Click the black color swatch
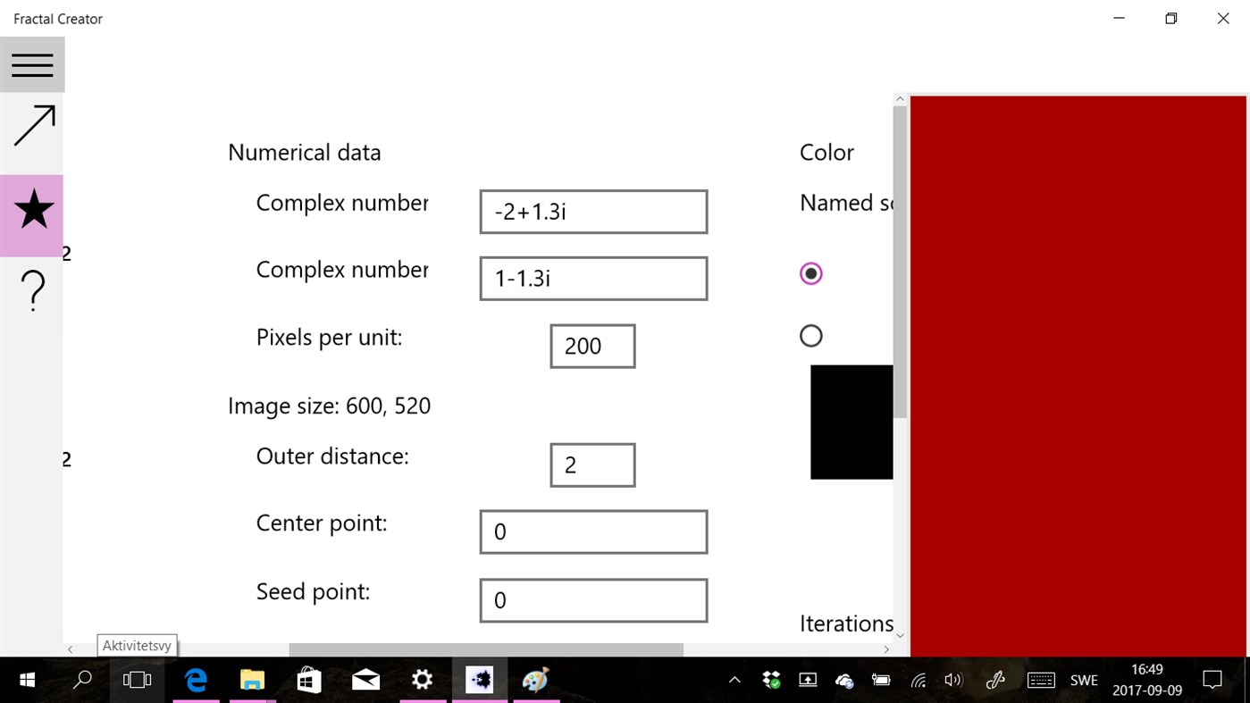Image resolution: width=1250 pixels, height=703 pixels. tap(851, 421)
